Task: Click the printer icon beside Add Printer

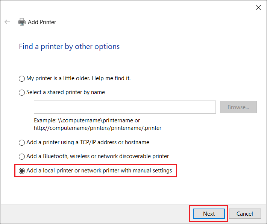Action: tap(22, 22)
